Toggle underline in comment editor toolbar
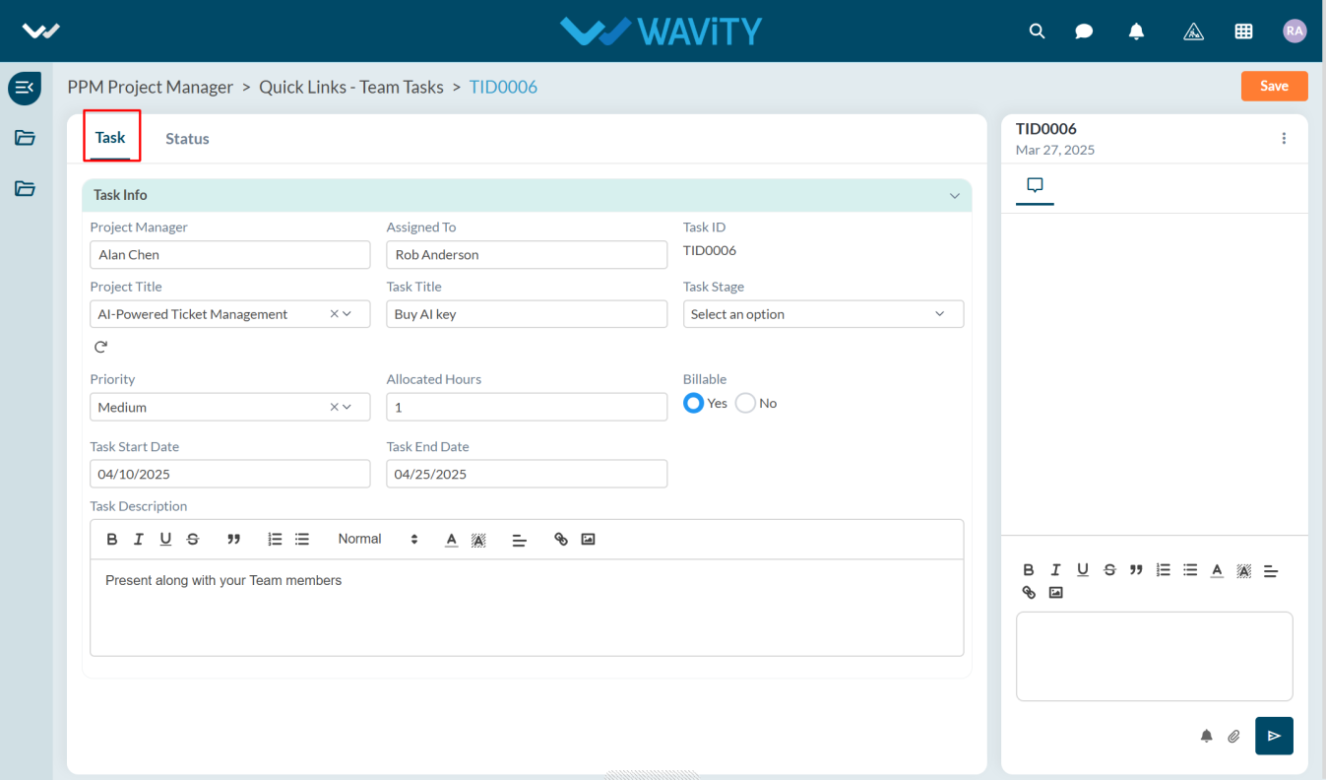 tap(1083, 570)
